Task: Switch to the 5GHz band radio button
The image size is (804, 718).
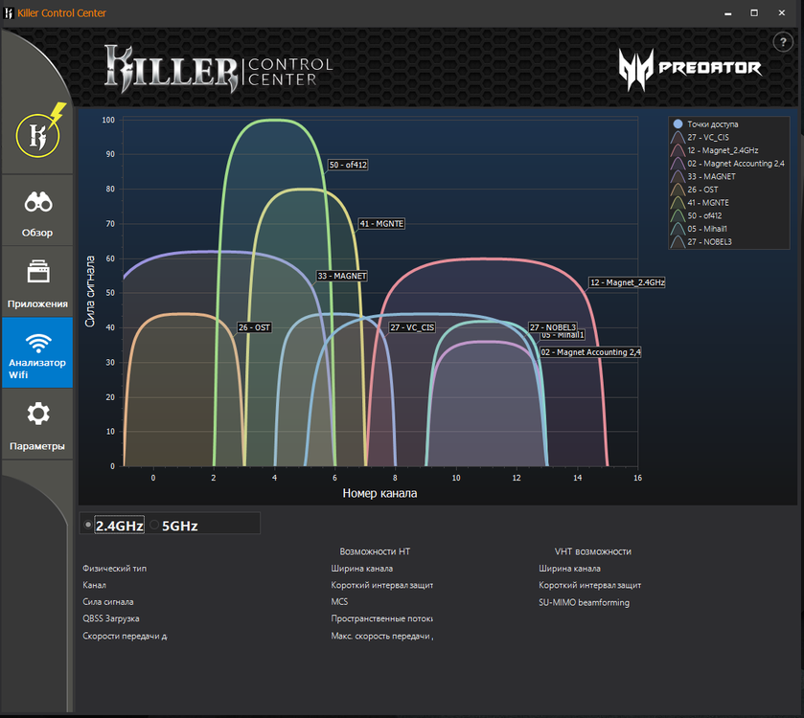Action: pos(155,525)
